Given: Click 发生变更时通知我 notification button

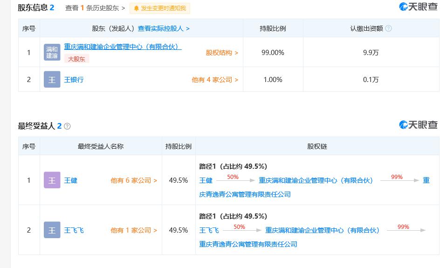Looking at the screenshot, I should point(160,8).
